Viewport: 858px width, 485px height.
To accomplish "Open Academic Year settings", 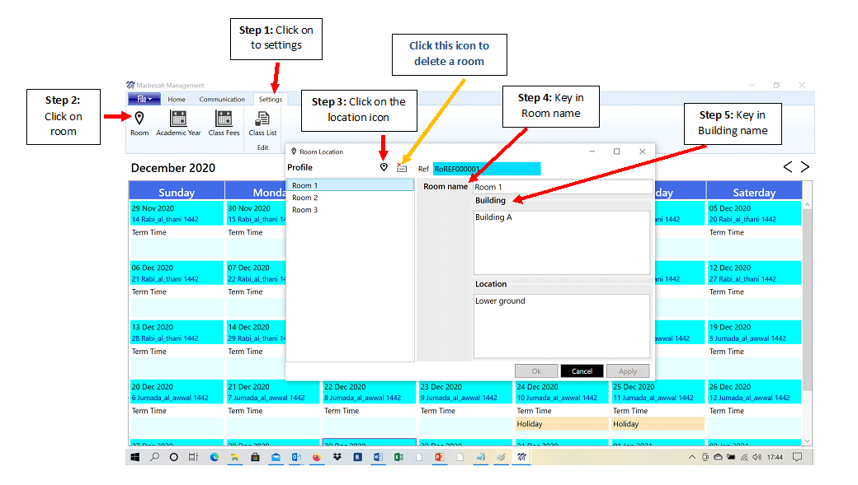I will [x=178, y=122].
